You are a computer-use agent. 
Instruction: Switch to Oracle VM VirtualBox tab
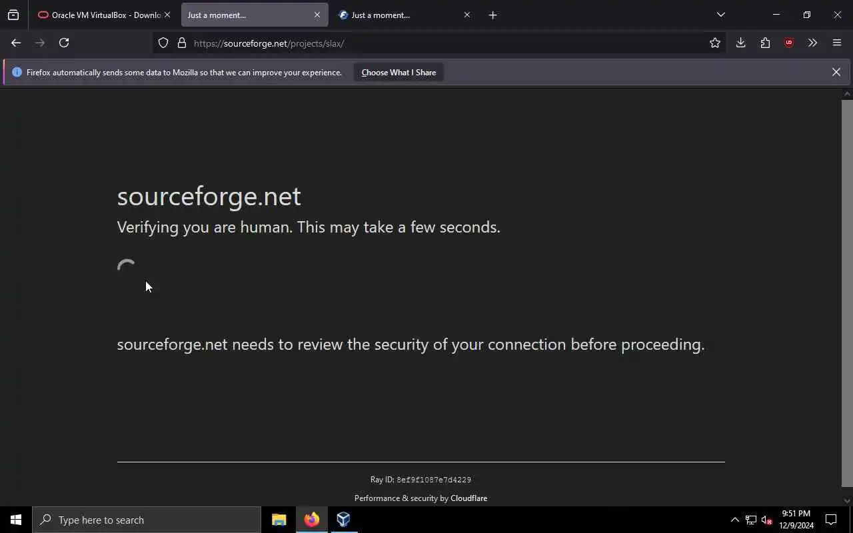pyautogui.click(x=105, y=15)
